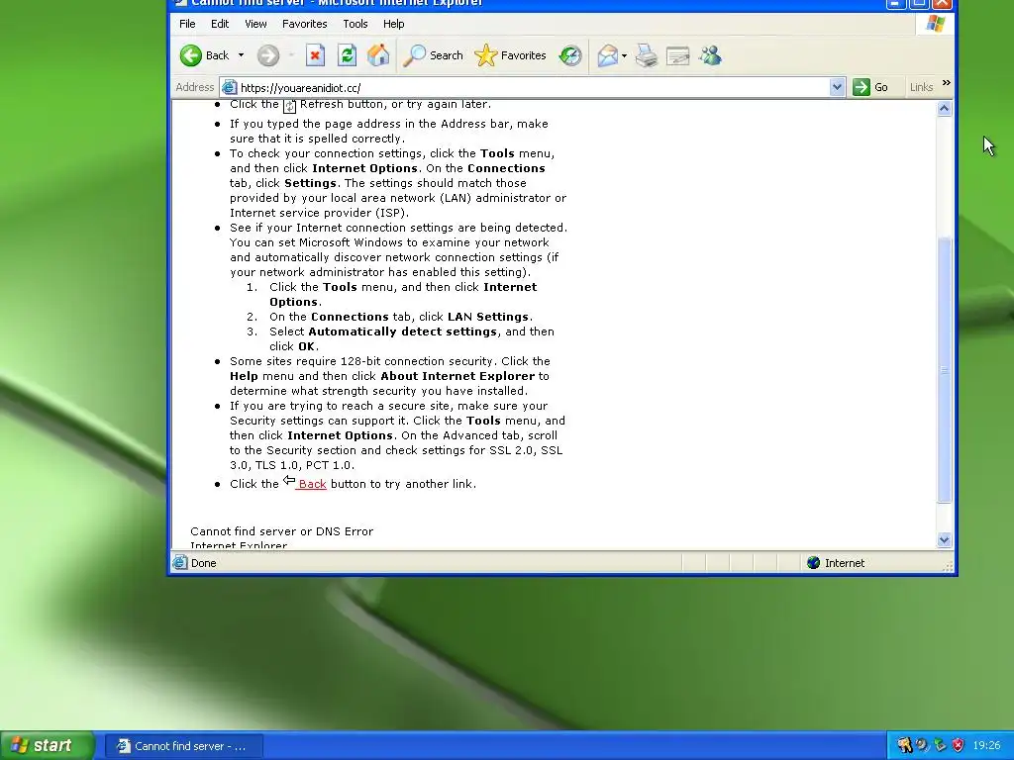
Task: Click the Internet zone globe icon
Action: (x=814, y=563)
